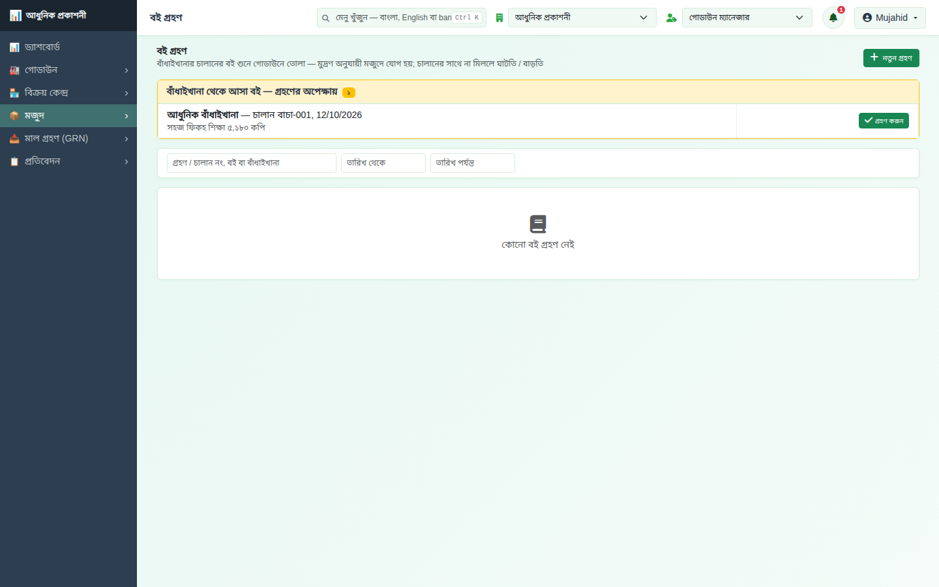Viewport: 939px width, 587px height.
Task: Click the সহজ ফিকহ শিক্ষা ৫,১৮০ কপি text
Action: pos(216,128)
